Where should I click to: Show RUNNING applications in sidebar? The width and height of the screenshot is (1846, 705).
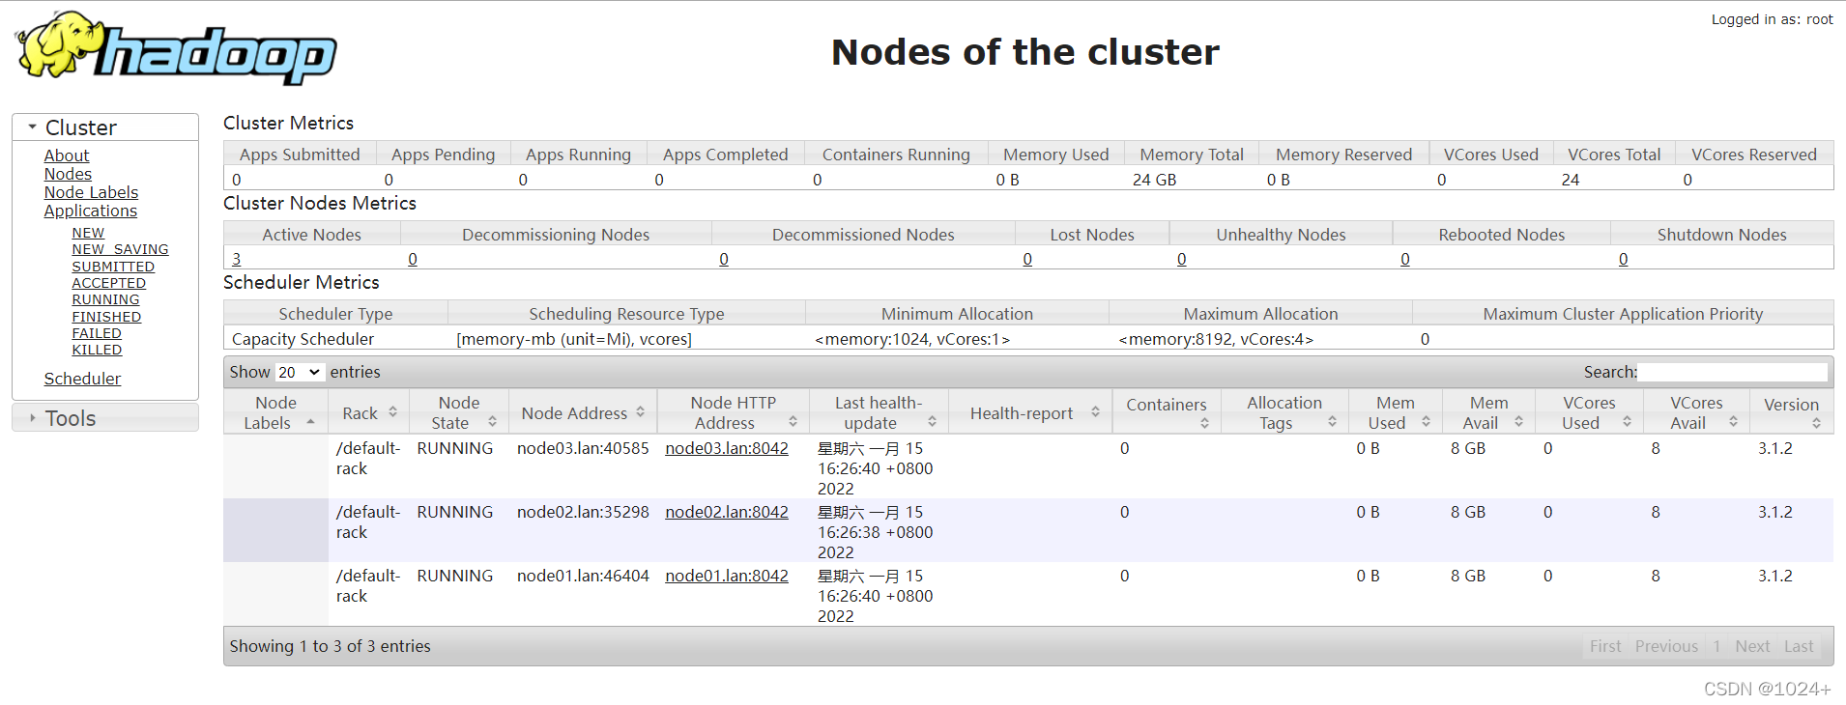point(105,299)
